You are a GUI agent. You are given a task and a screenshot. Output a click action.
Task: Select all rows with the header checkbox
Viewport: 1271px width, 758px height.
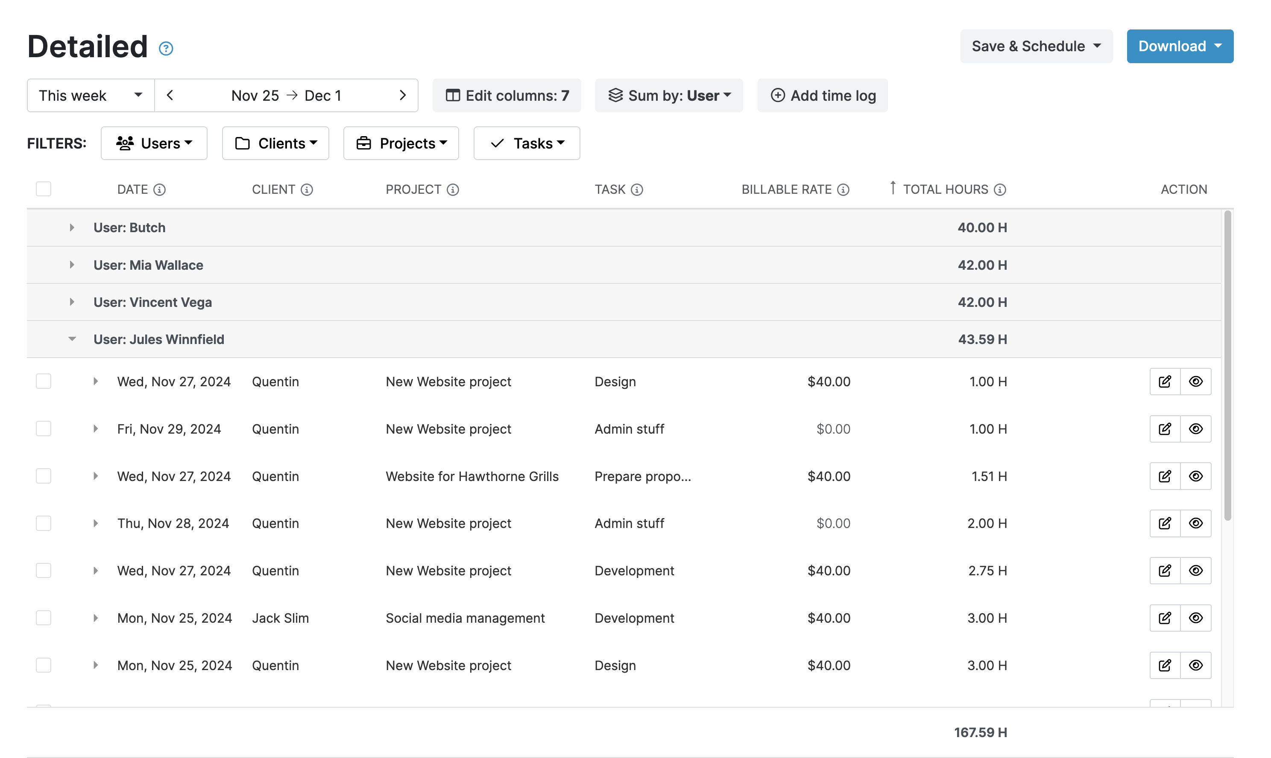pos(44,189)
